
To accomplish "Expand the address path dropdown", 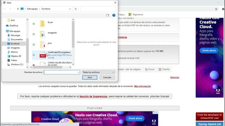I will point(70,9).
